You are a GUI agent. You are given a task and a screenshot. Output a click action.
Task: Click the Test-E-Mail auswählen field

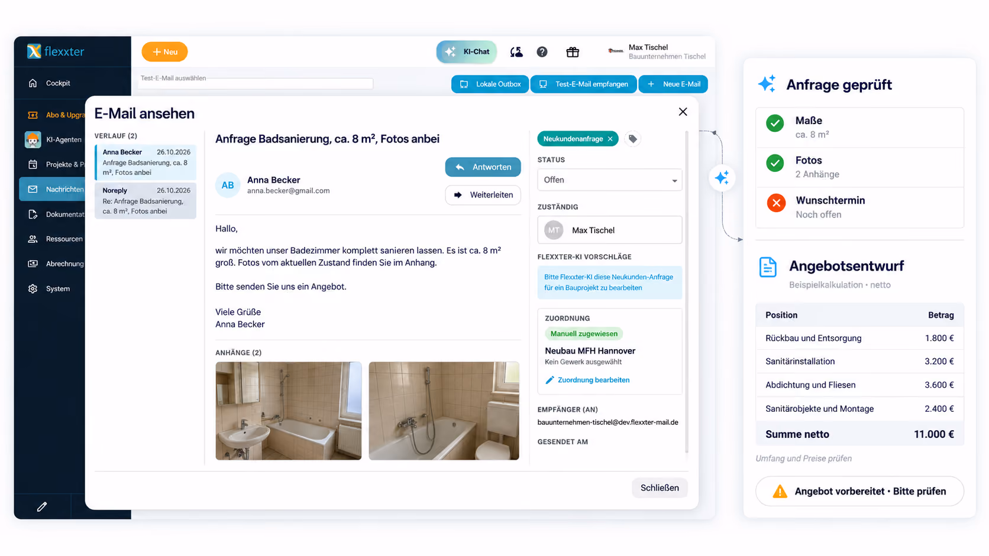click(x=256, y=83)
